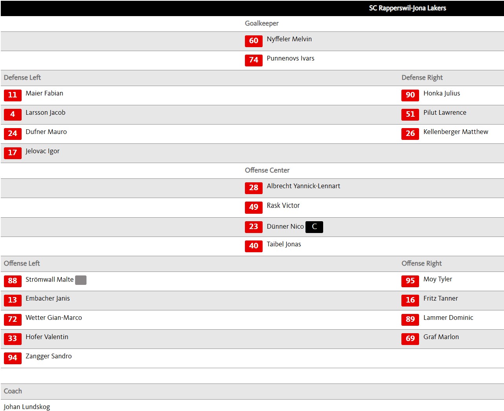The width and height of the screenshot is (504, 411).
Task: Select goalkeeper Punnenovs Ivars
Action: click(291, 58)
